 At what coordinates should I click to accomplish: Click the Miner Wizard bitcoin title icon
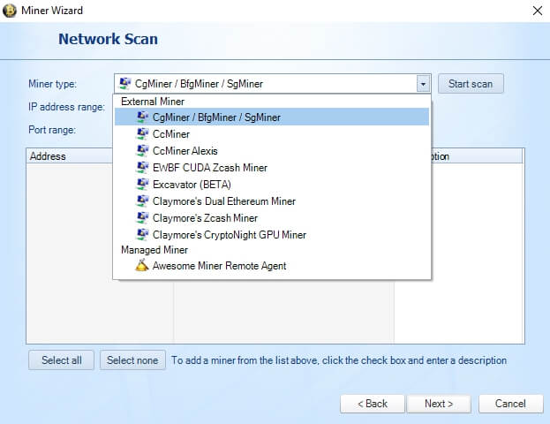pyautogui.click(x=10, y=11)
